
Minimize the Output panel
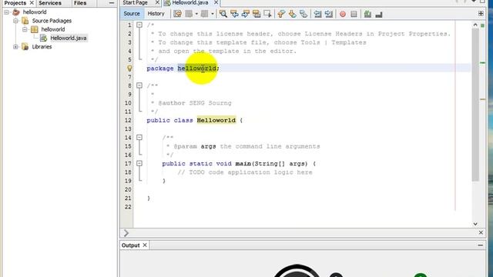(x=480, y=245)
